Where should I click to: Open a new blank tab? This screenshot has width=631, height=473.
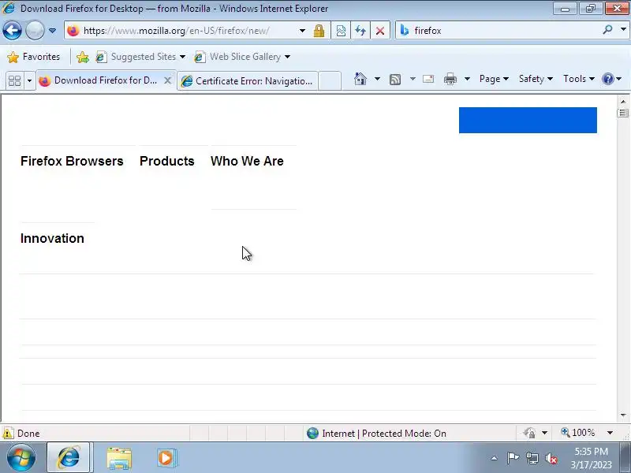(330, 81)
